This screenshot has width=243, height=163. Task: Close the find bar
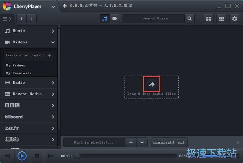tap(238, 142)
